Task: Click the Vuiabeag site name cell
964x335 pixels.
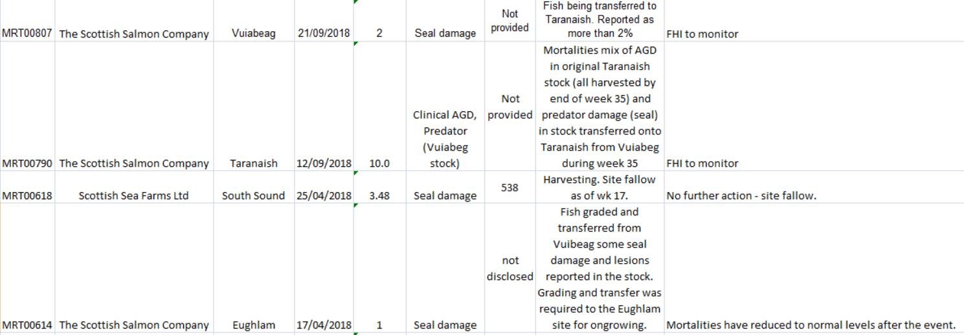Action: 253,34
